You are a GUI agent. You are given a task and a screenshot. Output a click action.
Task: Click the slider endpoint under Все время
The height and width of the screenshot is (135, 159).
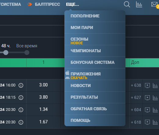point(27,53)
